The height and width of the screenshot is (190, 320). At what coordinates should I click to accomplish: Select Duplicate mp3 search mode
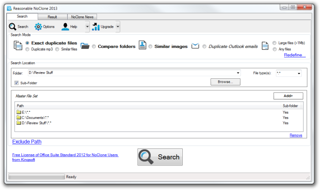point(27,49)
